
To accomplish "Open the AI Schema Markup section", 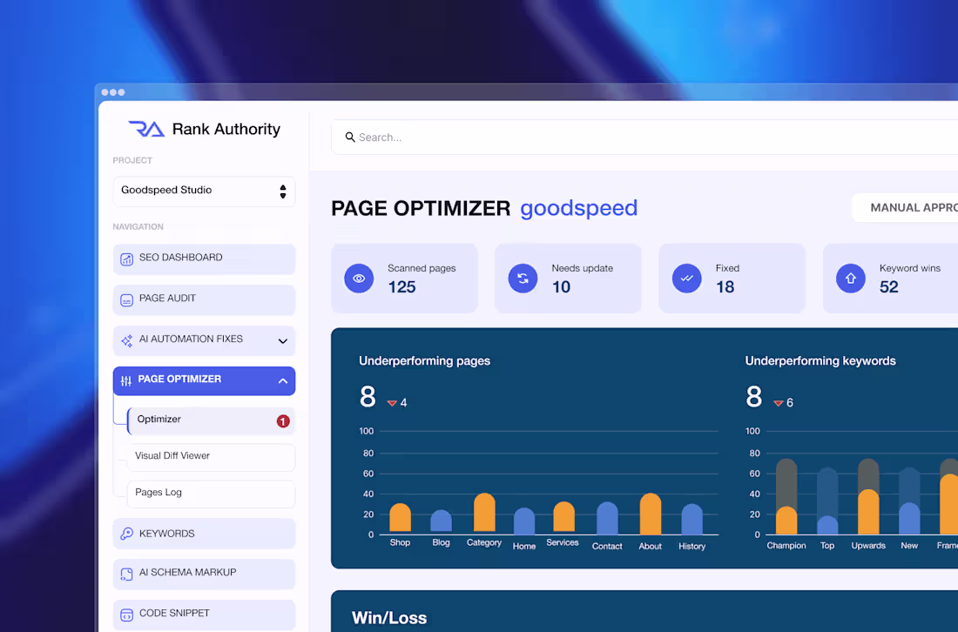I will pyautogui.click(x=204, y=574).
